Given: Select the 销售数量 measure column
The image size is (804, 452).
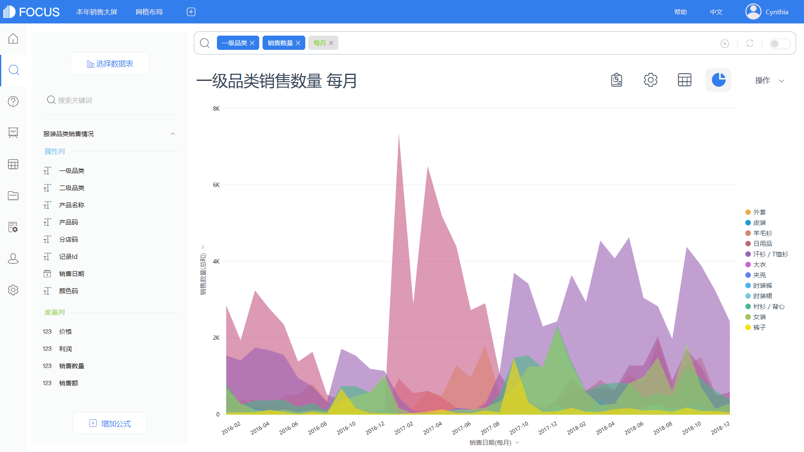Looking at the screenshot, I should (x=72, y=366).
